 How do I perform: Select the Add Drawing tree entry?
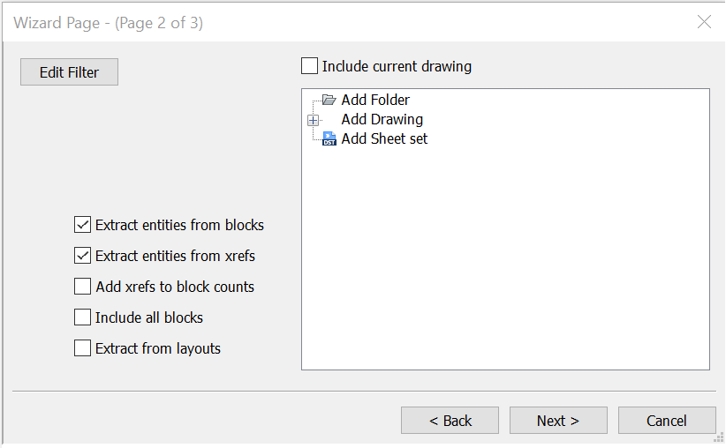382,119
